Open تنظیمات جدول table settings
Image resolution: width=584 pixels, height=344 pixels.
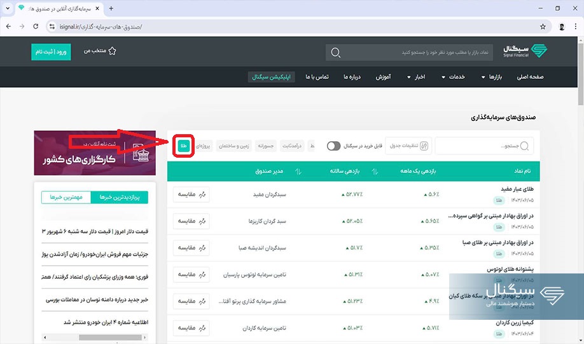[408, 146]
